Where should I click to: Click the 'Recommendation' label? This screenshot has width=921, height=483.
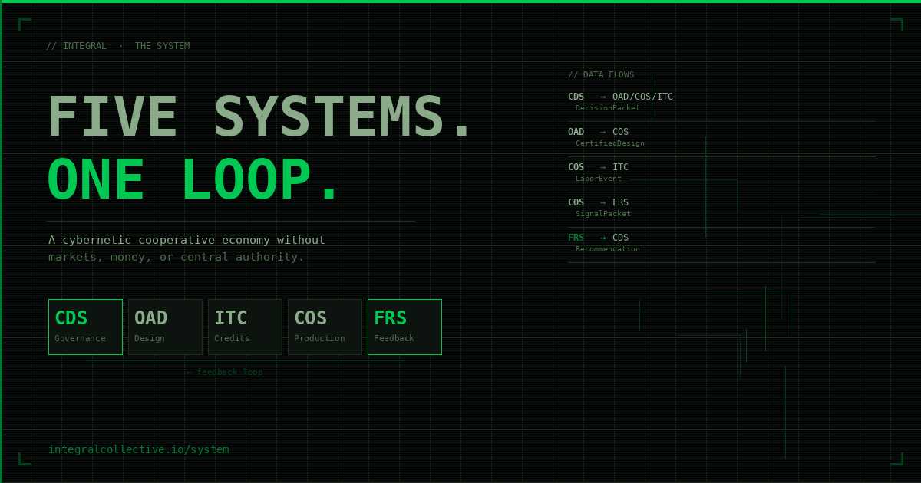608,249
